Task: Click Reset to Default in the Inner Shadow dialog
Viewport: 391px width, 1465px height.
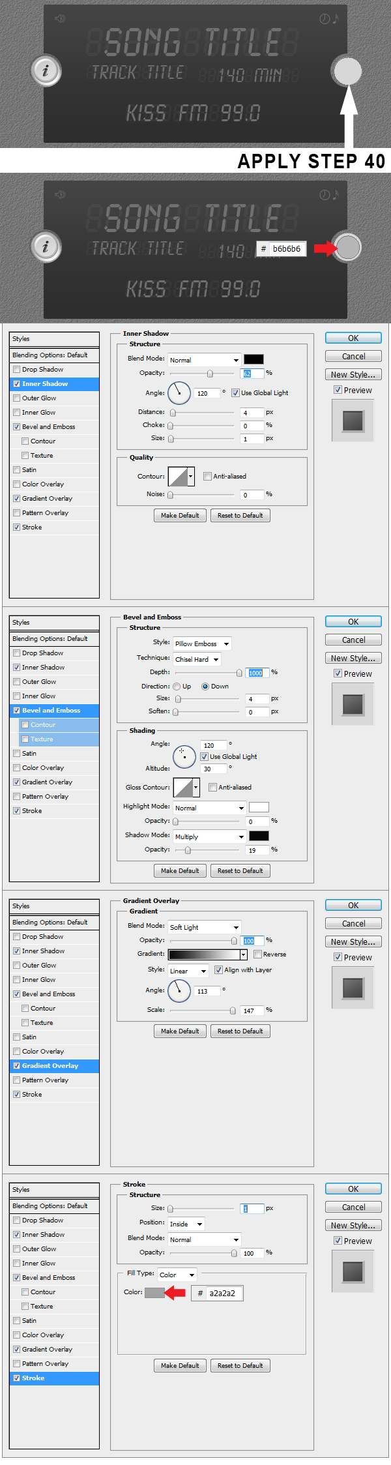Action: [x=240, y=516]
